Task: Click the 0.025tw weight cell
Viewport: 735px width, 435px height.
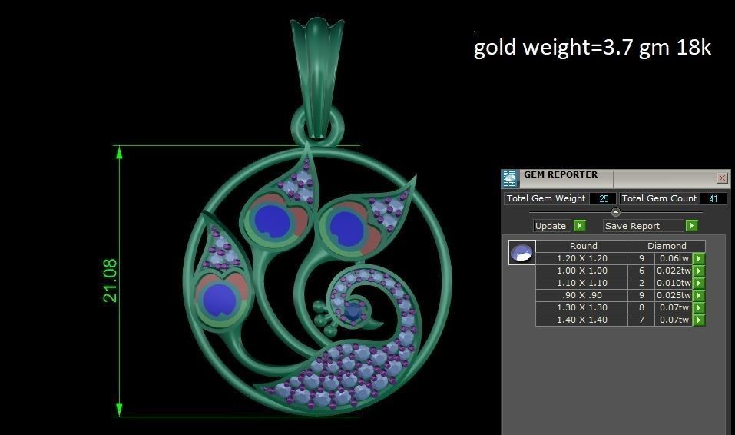Action: coord(674,295)
